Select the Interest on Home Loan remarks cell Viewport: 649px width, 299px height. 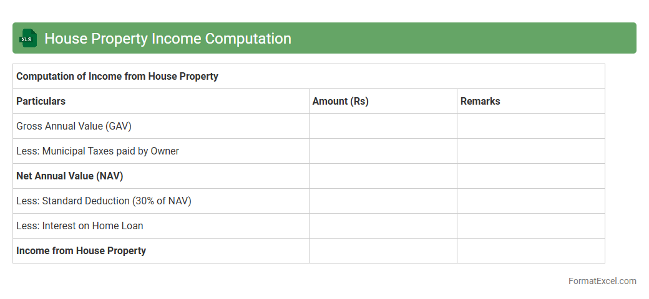[x=530, y=226]
